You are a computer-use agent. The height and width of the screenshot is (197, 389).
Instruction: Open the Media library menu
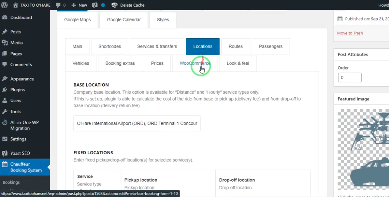coord(16,43)
